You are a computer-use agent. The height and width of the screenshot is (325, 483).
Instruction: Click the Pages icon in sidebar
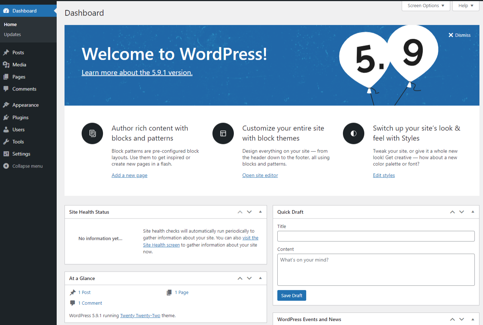(6, 77)
